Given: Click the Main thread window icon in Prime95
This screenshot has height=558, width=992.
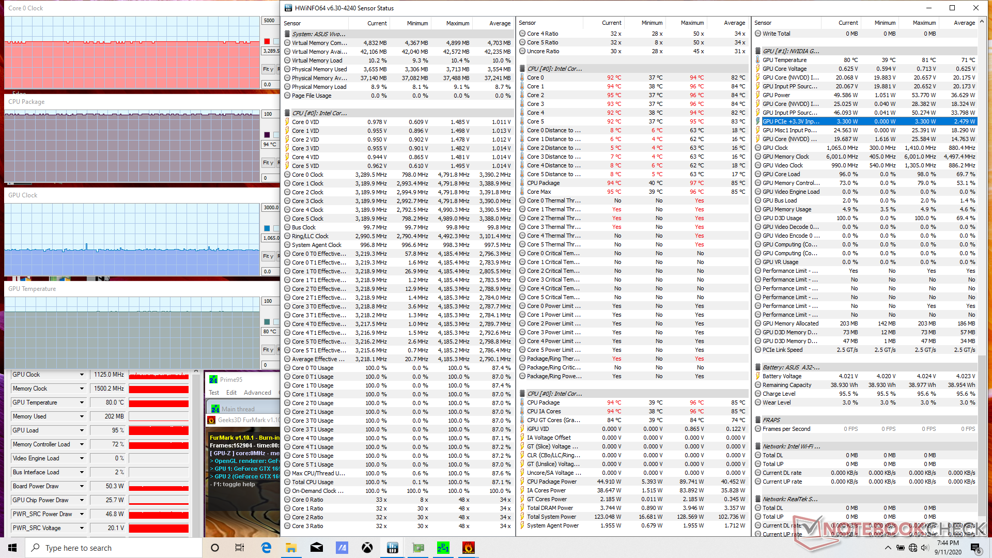Looking at the screenshot, I should point(215,409).
